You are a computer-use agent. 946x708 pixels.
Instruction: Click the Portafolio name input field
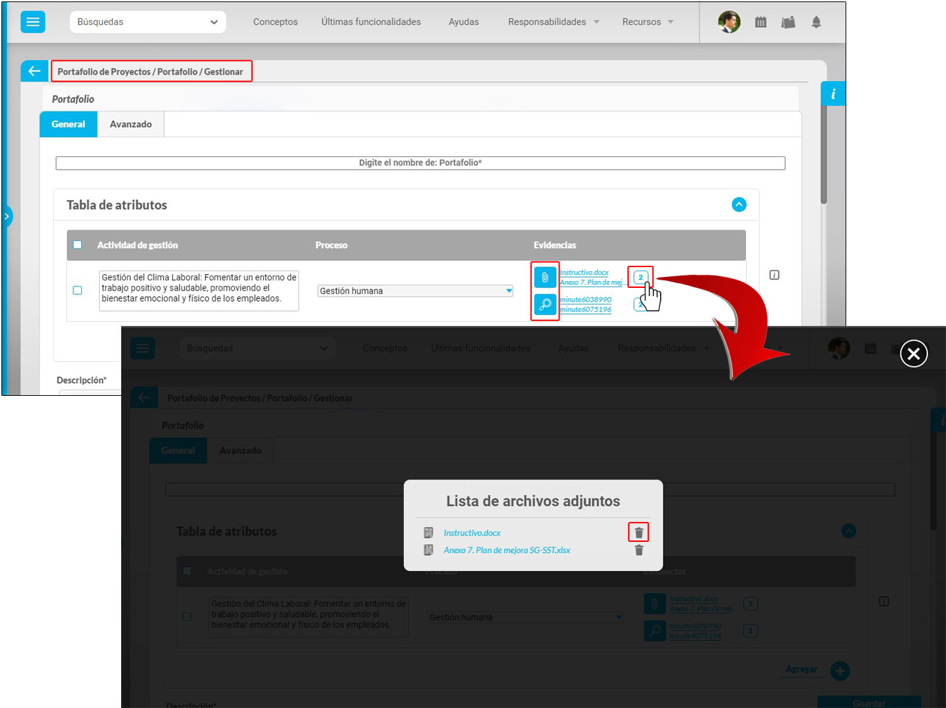click(420, 163)
